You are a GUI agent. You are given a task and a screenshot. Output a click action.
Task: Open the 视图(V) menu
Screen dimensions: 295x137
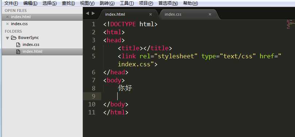click(x=87, y=3)
